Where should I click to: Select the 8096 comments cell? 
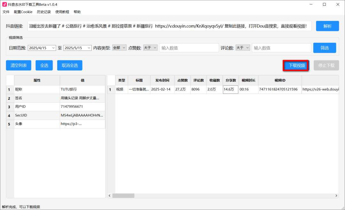199,89
